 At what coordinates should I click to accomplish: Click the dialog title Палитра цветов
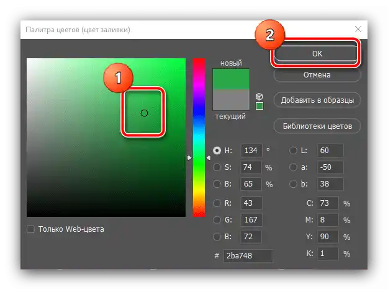(x=78, y=30)
